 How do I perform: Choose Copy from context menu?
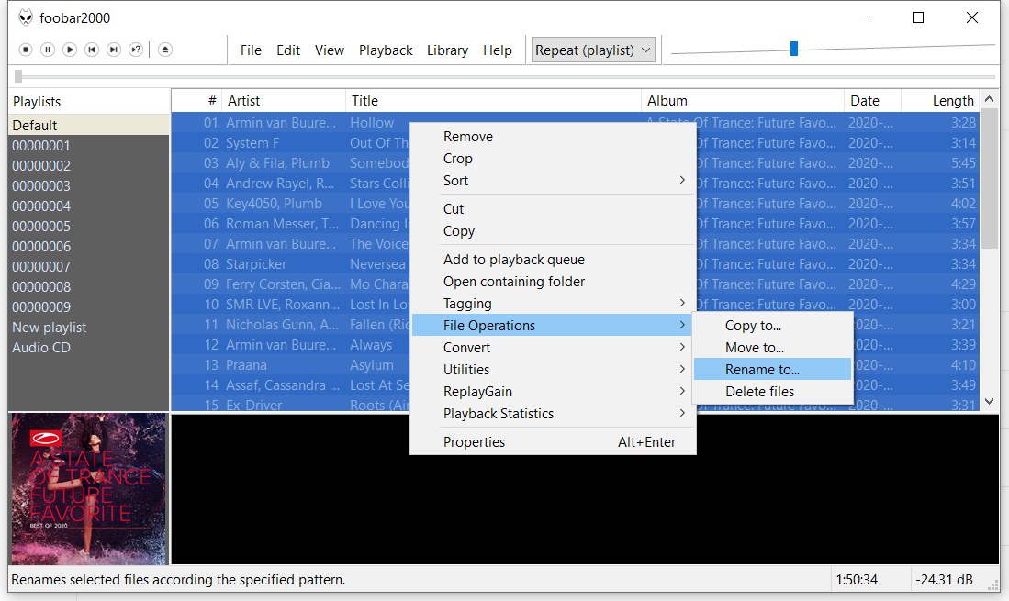pyautogui.click(x=553, y=230)
